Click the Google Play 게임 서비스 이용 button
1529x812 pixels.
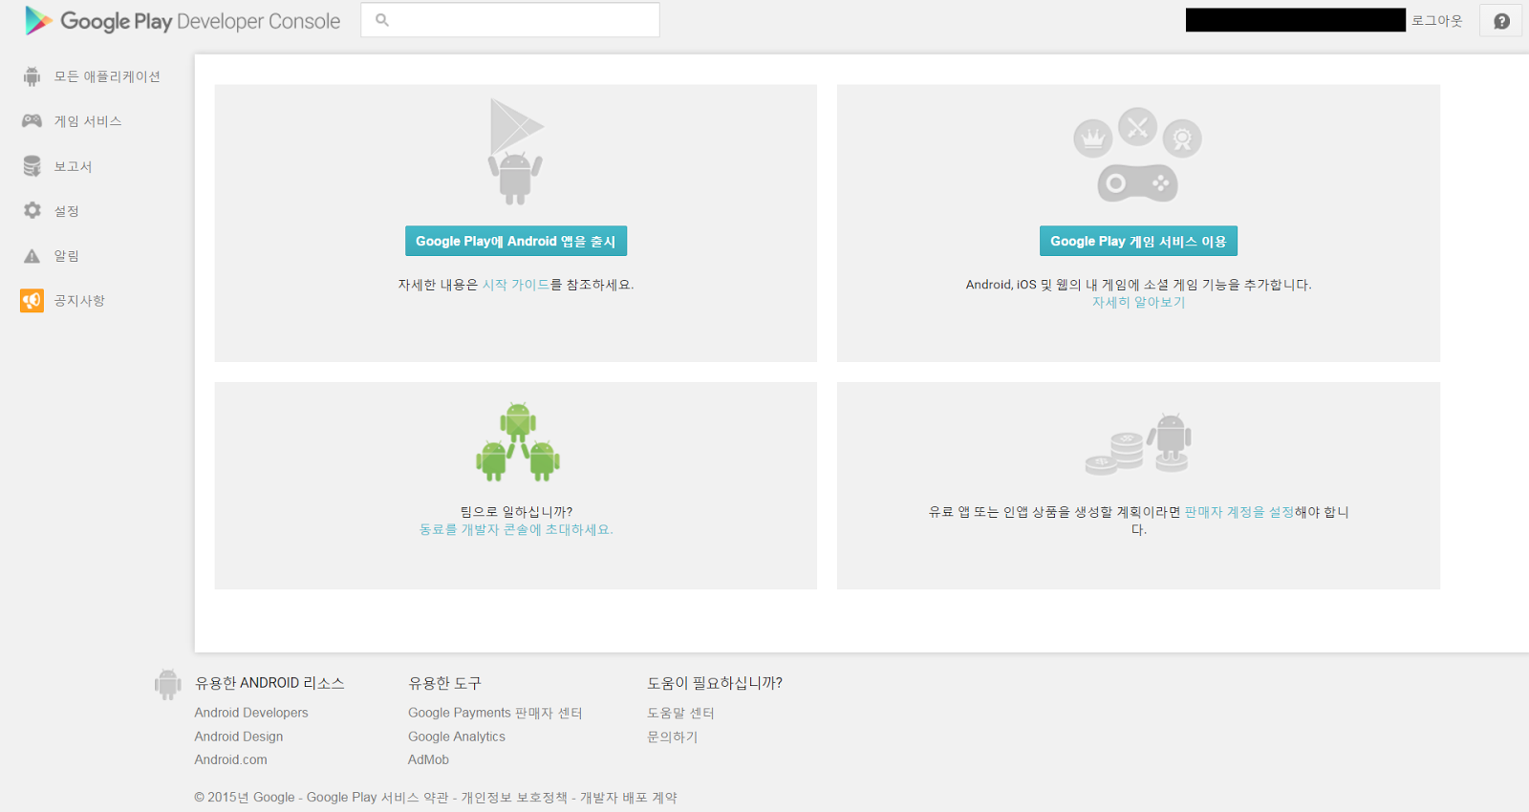tap(1138, 241)
